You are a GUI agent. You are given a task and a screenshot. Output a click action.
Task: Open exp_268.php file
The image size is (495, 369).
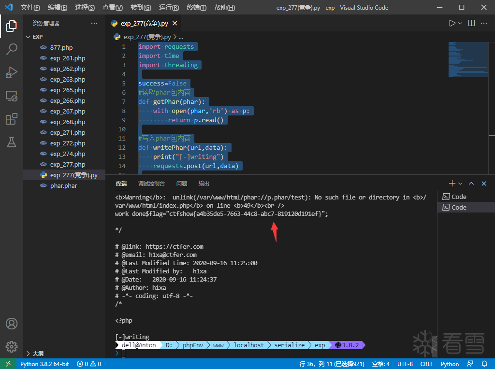64,122
